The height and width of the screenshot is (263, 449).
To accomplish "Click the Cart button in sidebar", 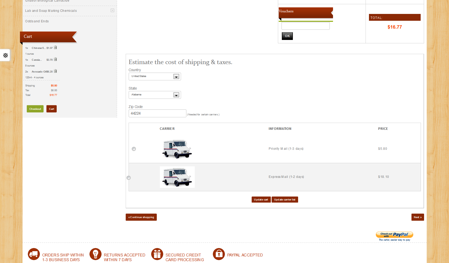I will [x=51, y=109].
